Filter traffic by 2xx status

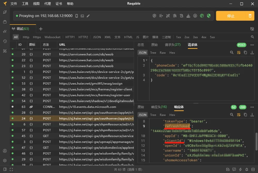tap(187, 37)
